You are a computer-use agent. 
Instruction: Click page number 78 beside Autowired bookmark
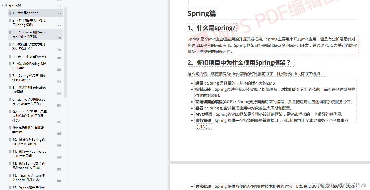pos(59,38)
